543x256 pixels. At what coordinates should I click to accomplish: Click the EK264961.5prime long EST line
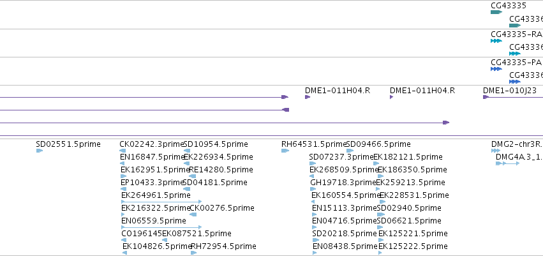[161, 202]
